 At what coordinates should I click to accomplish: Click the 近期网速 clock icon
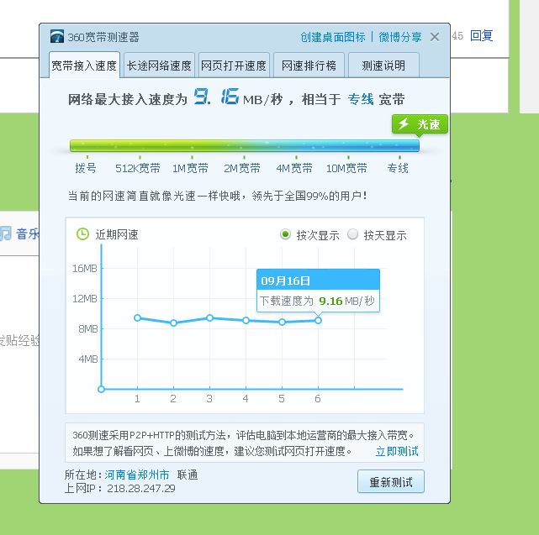point(82,234)
